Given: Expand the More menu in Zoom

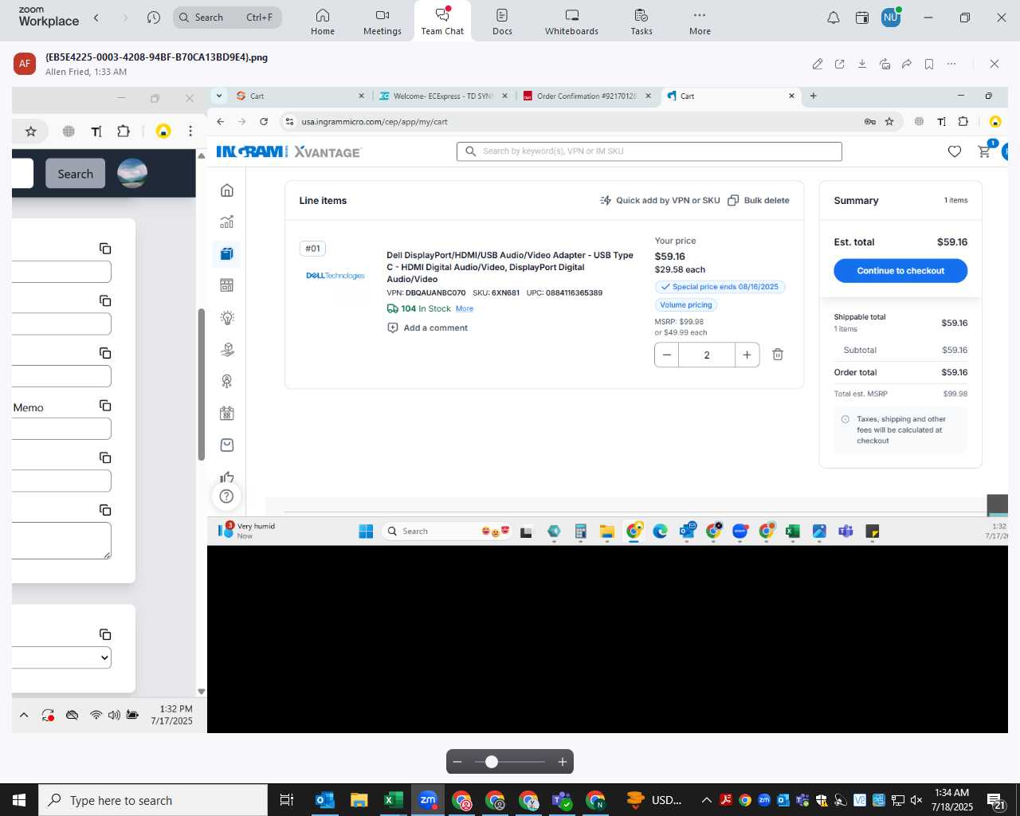Looking at the screenshot, I should (x=700, y=22).
